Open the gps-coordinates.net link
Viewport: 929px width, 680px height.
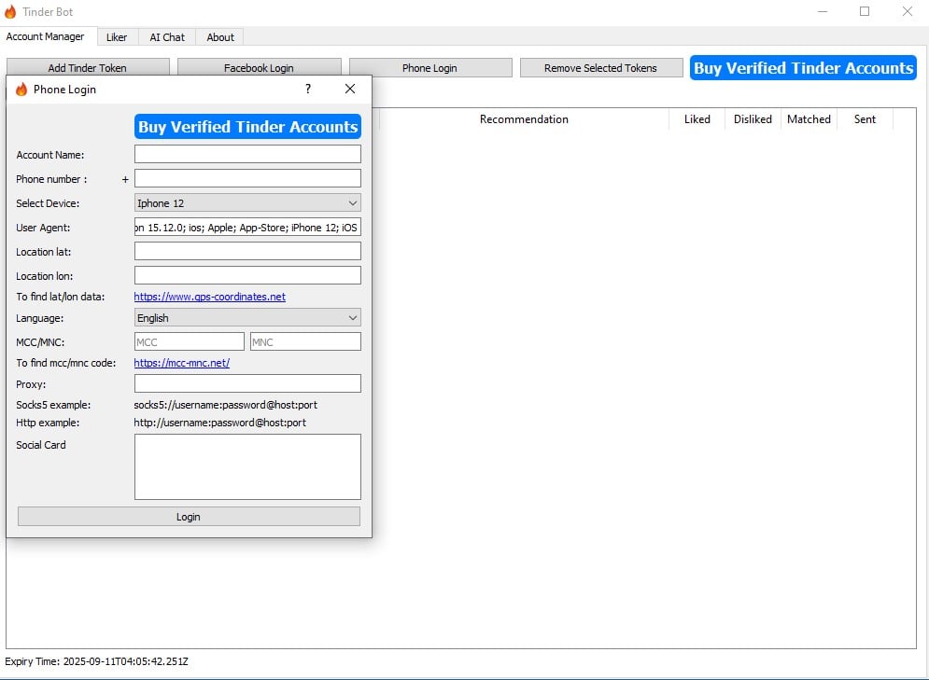(x=210, y=297)
